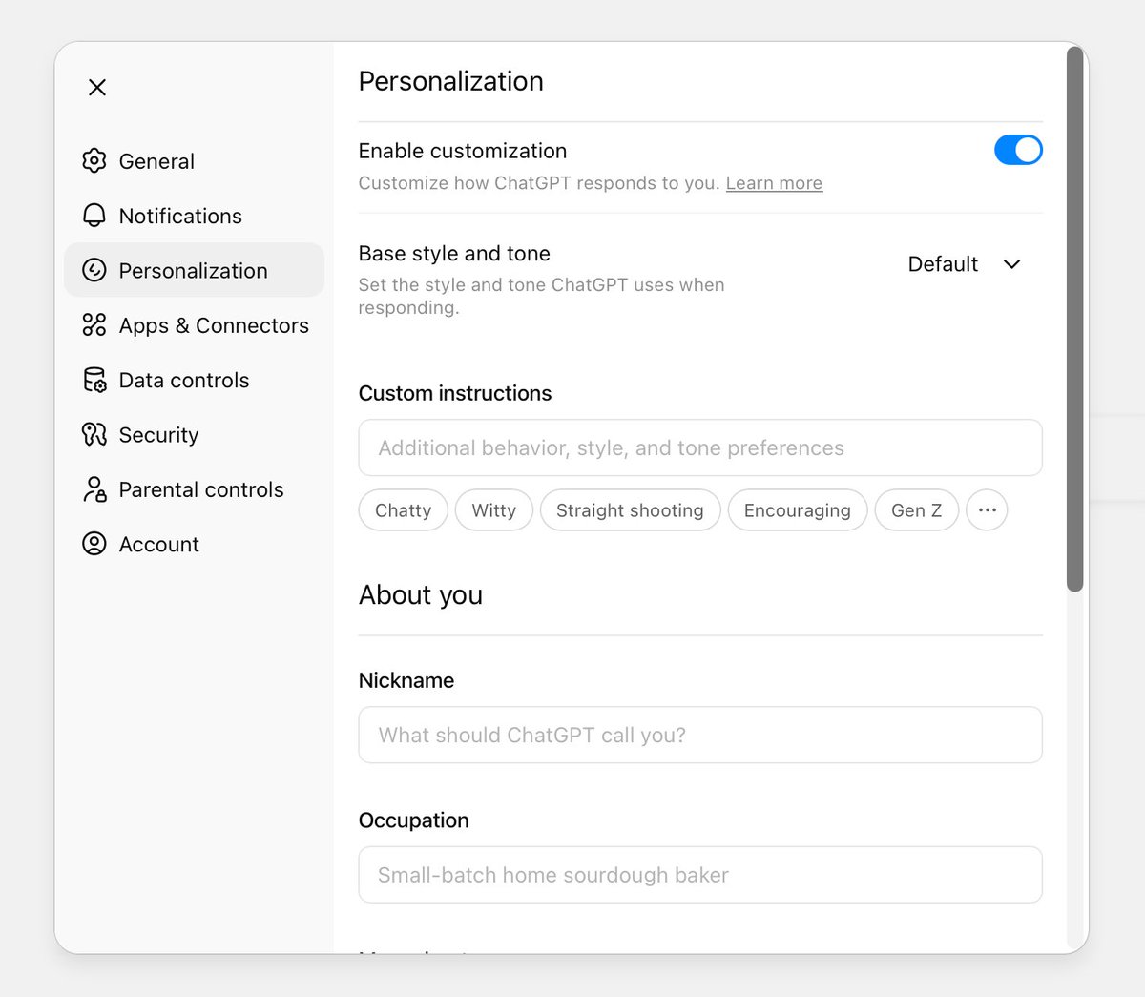This screenshot has width=1145, height=997.
Task: Follow the Learn more link
Action: point(774,183)
